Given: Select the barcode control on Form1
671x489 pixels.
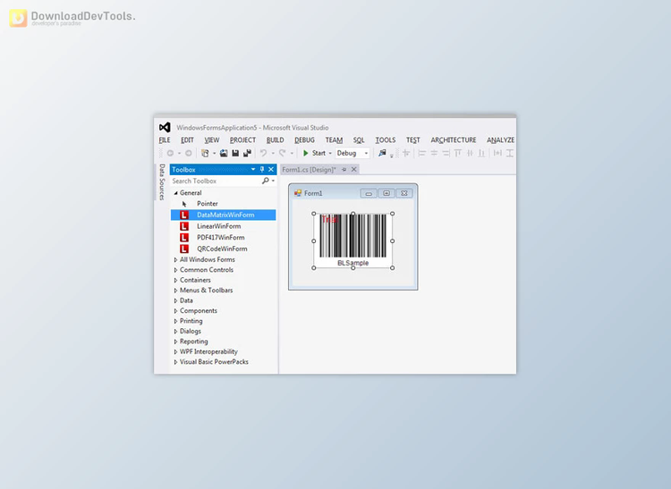Looking at the screenshot, I should pos(353,240).
